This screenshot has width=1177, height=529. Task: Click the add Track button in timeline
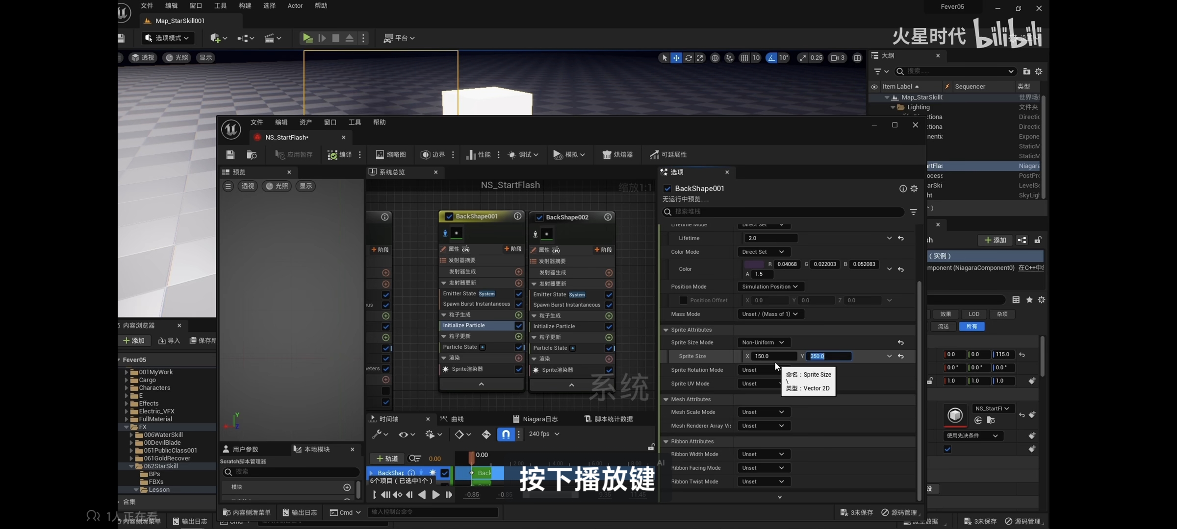(387, 458)
